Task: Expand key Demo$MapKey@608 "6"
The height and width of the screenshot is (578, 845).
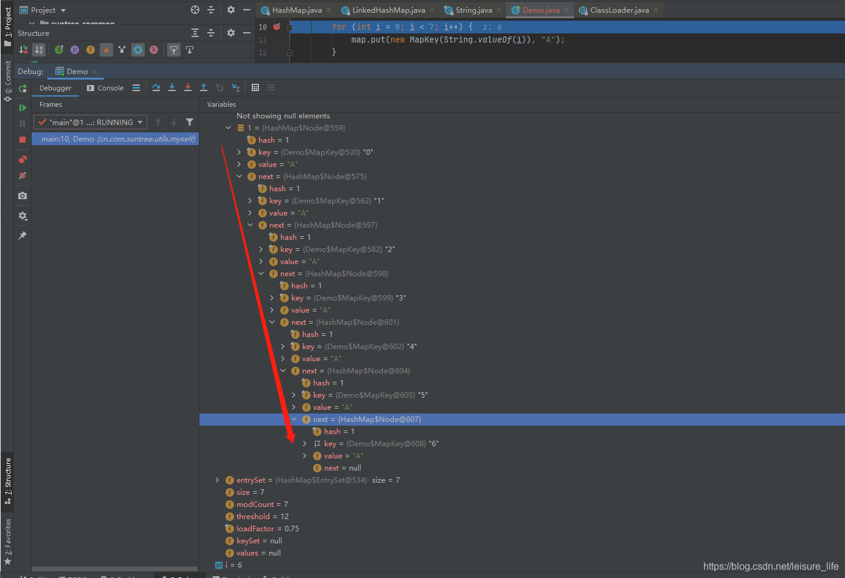Action: click(x=305, y=443)
